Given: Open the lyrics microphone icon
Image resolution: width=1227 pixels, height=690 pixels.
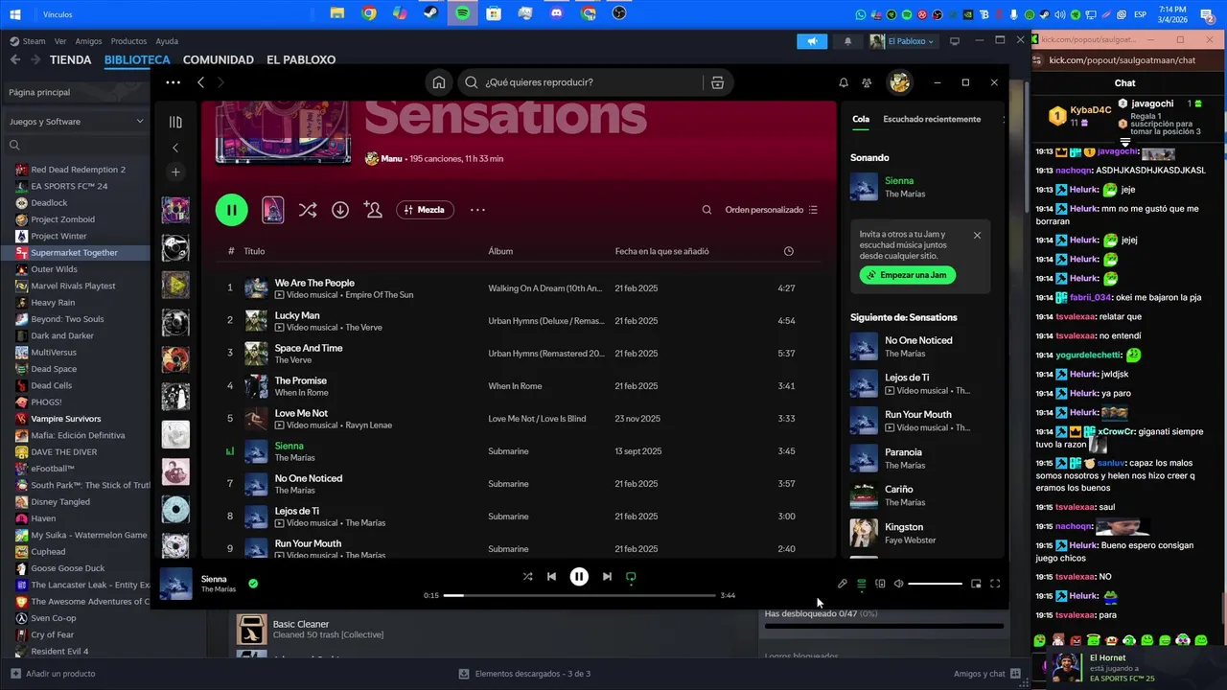Looking at the screenshot, I should [x=843, y=584].
